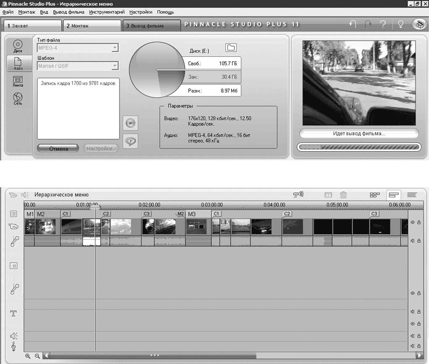Open the disk folder browse icon
429x364 pixels.
point(231,48)
